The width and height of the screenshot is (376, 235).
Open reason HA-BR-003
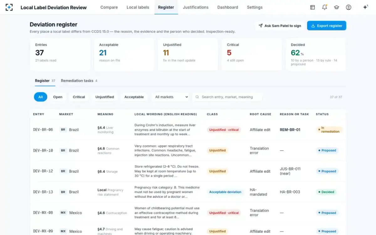click(290, 192)
